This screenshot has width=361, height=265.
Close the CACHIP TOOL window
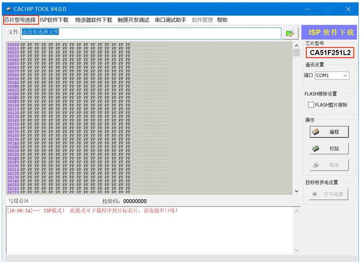tap(348, 9)
